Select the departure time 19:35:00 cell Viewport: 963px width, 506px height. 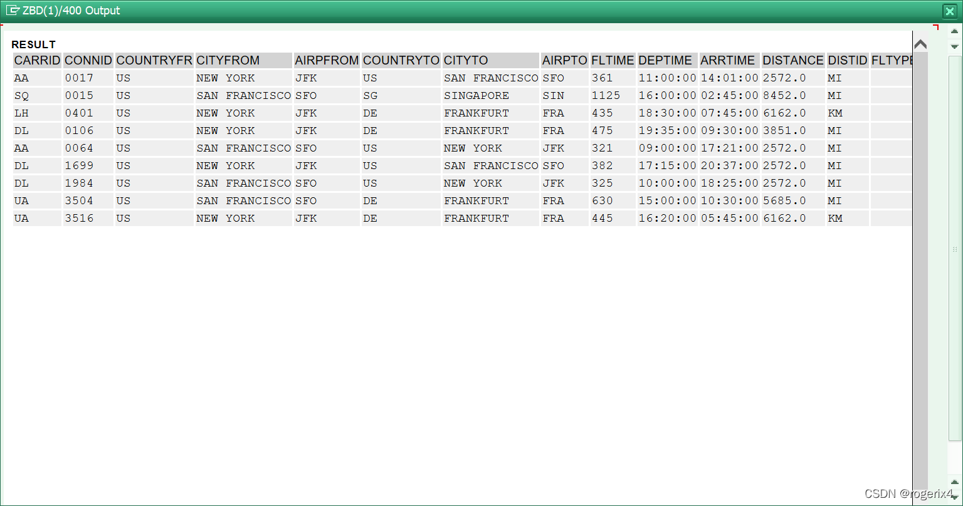point(667,131)
